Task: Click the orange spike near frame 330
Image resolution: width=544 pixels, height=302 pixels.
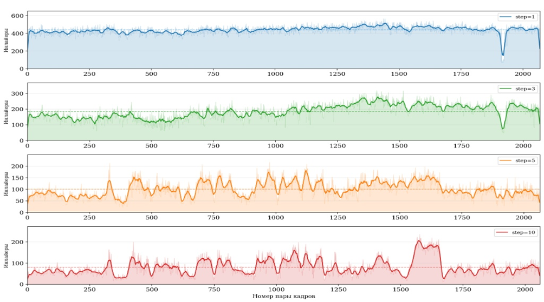Action: coord(109,181)
